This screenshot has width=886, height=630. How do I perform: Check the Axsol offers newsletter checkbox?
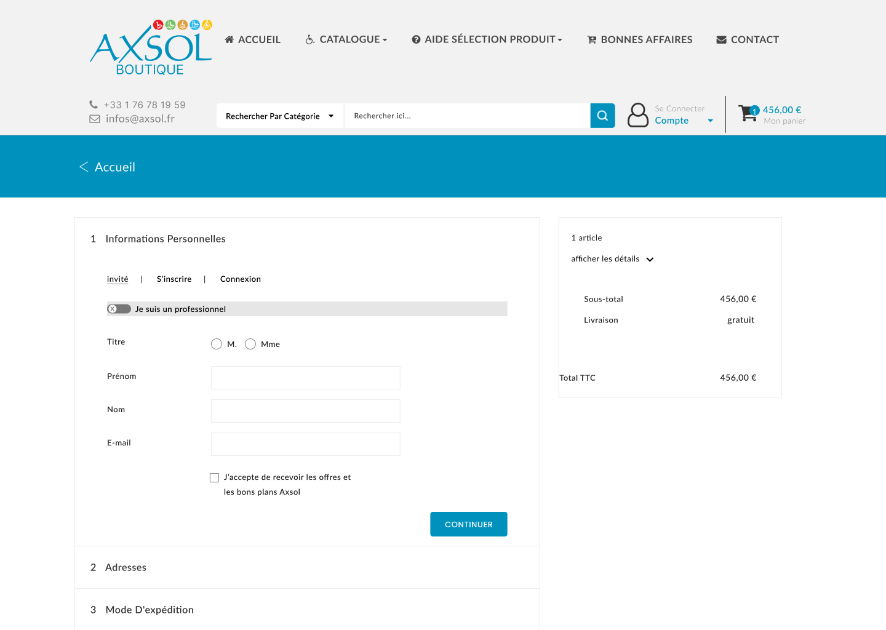pos(214,477)
